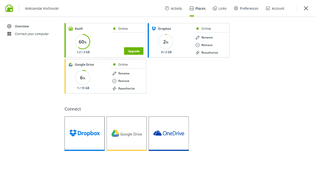Click the Places drive icon
This screenshot has width=315, height=196.
[192, 8]
